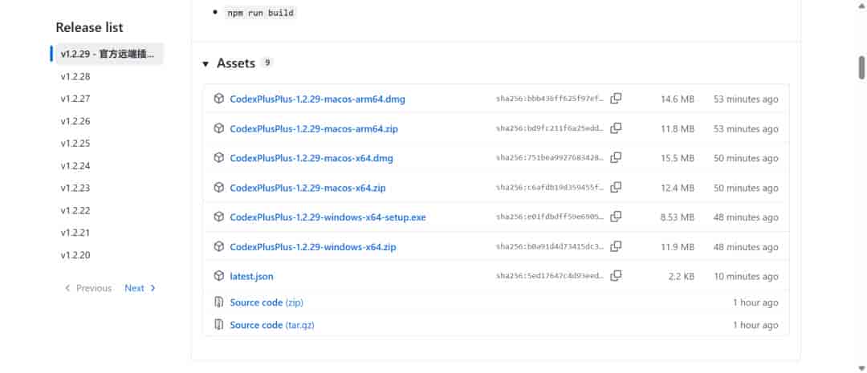Copy SHA256 of macos-arm64.dmg asset
The height and width of the screenshot is (373, 867).
(616, 99)
